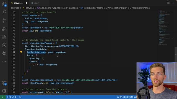Image resolution: width=177 pixels, height=99 pixels.
Task: Open the Accounts menu
Action: (x=4, y=83)
